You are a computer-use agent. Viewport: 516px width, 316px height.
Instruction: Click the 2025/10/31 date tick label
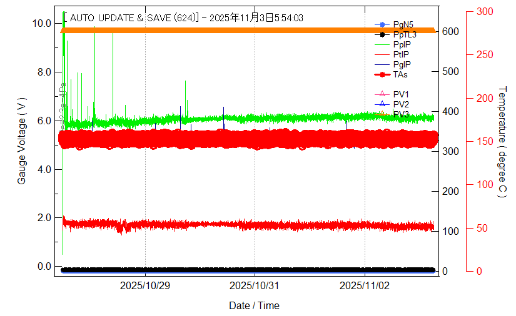click(x=255, y=286)
